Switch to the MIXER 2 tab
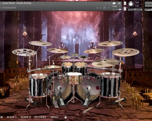 pyautogui.click(x=26, y=117)
